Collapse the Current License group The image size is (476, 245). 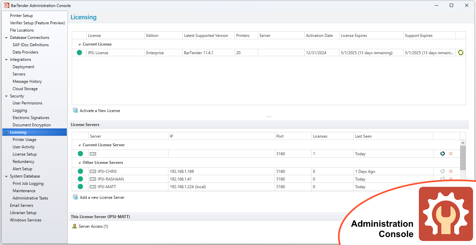pyautogui.click(x=79, y=44)
